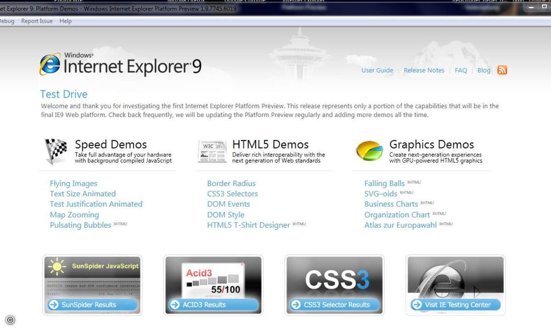The width and height of the screenshot is (551, 330).
Task: Visit the Blog link
Action: coord(484,70)
